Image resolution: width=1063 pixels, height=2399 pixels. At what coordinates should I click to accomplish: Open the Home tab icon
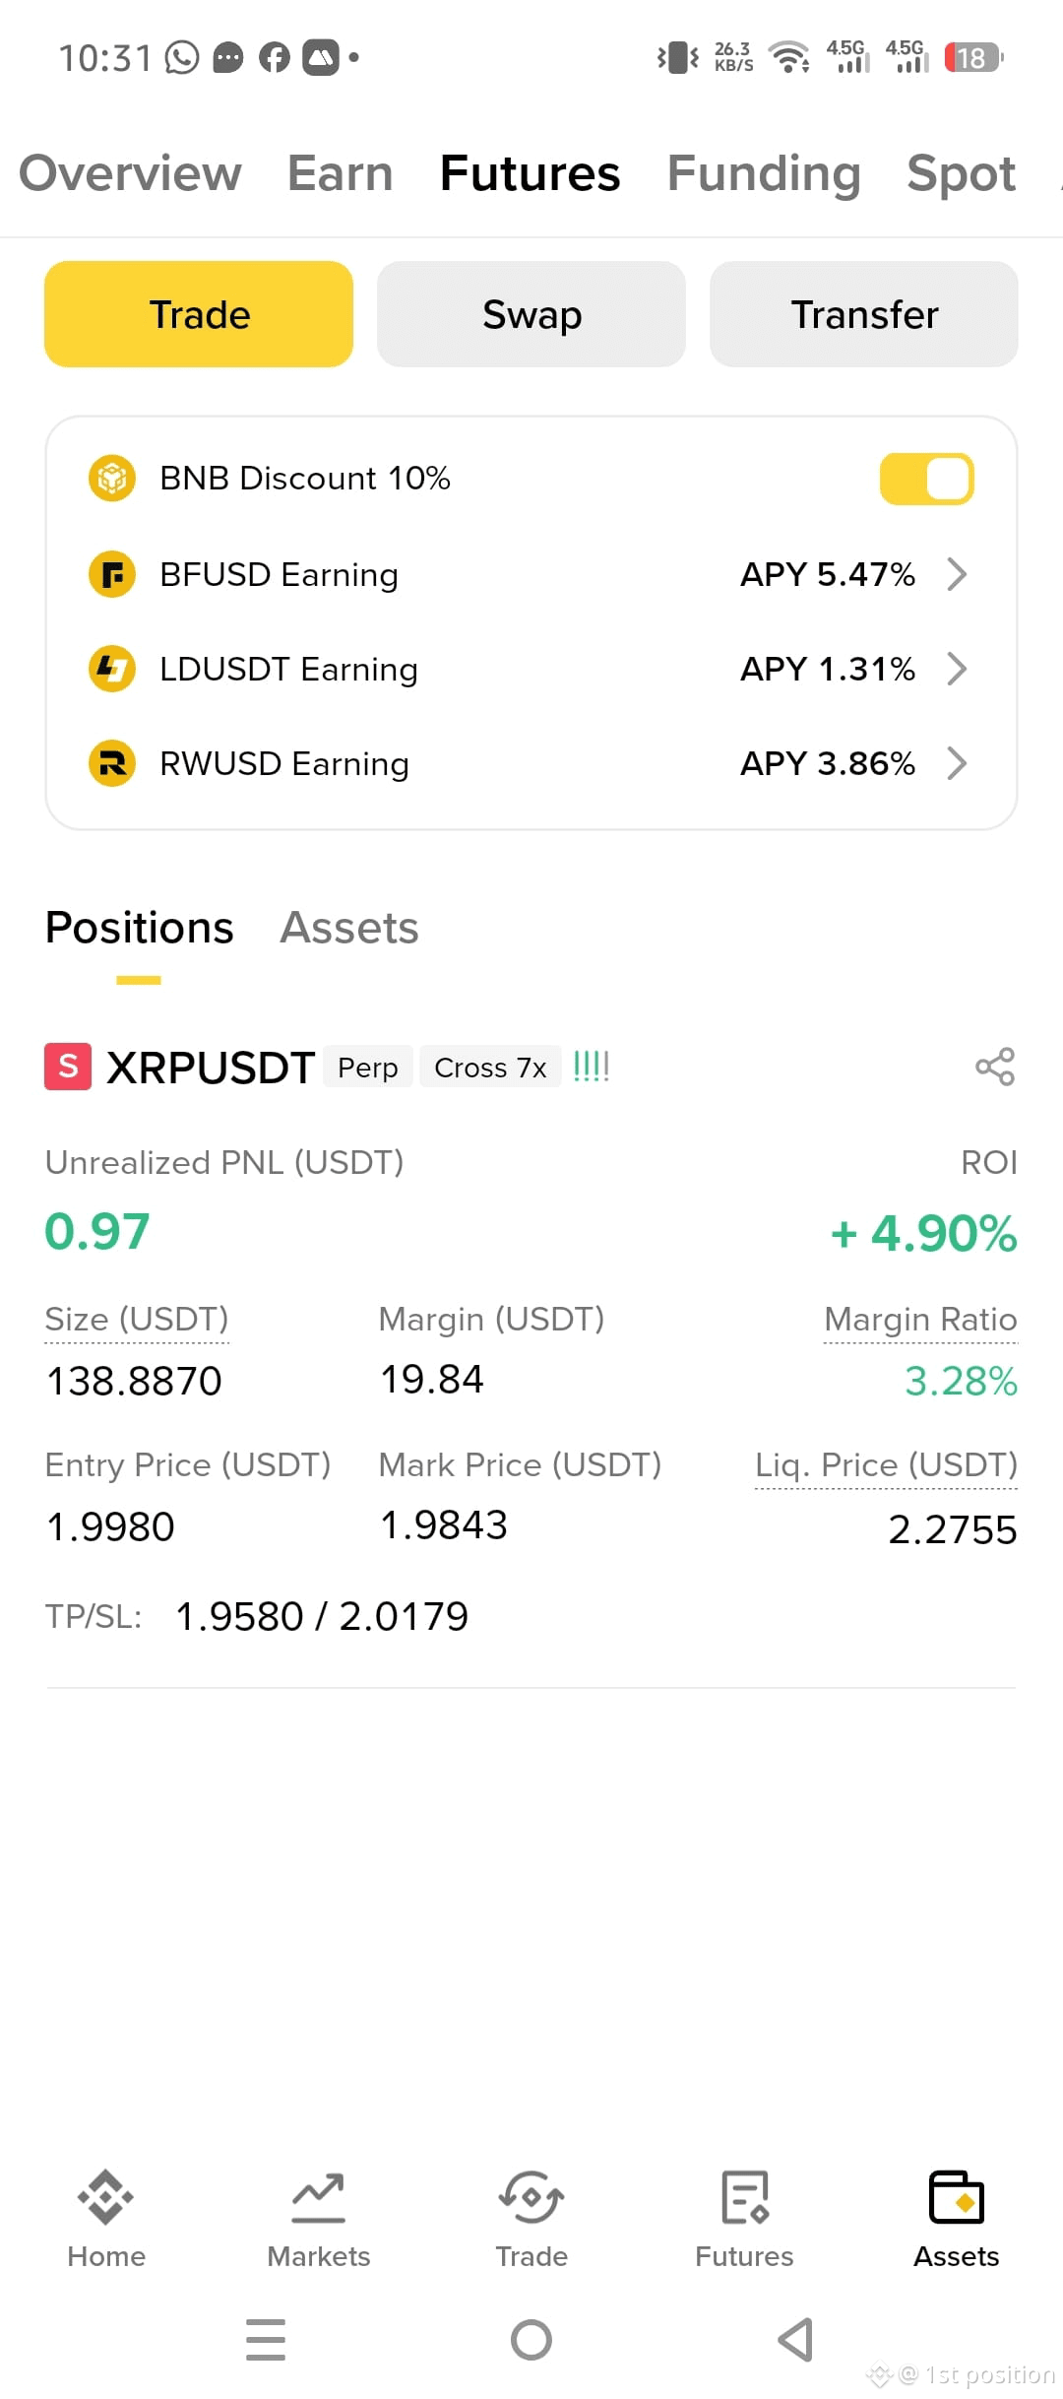[106, 2197]
